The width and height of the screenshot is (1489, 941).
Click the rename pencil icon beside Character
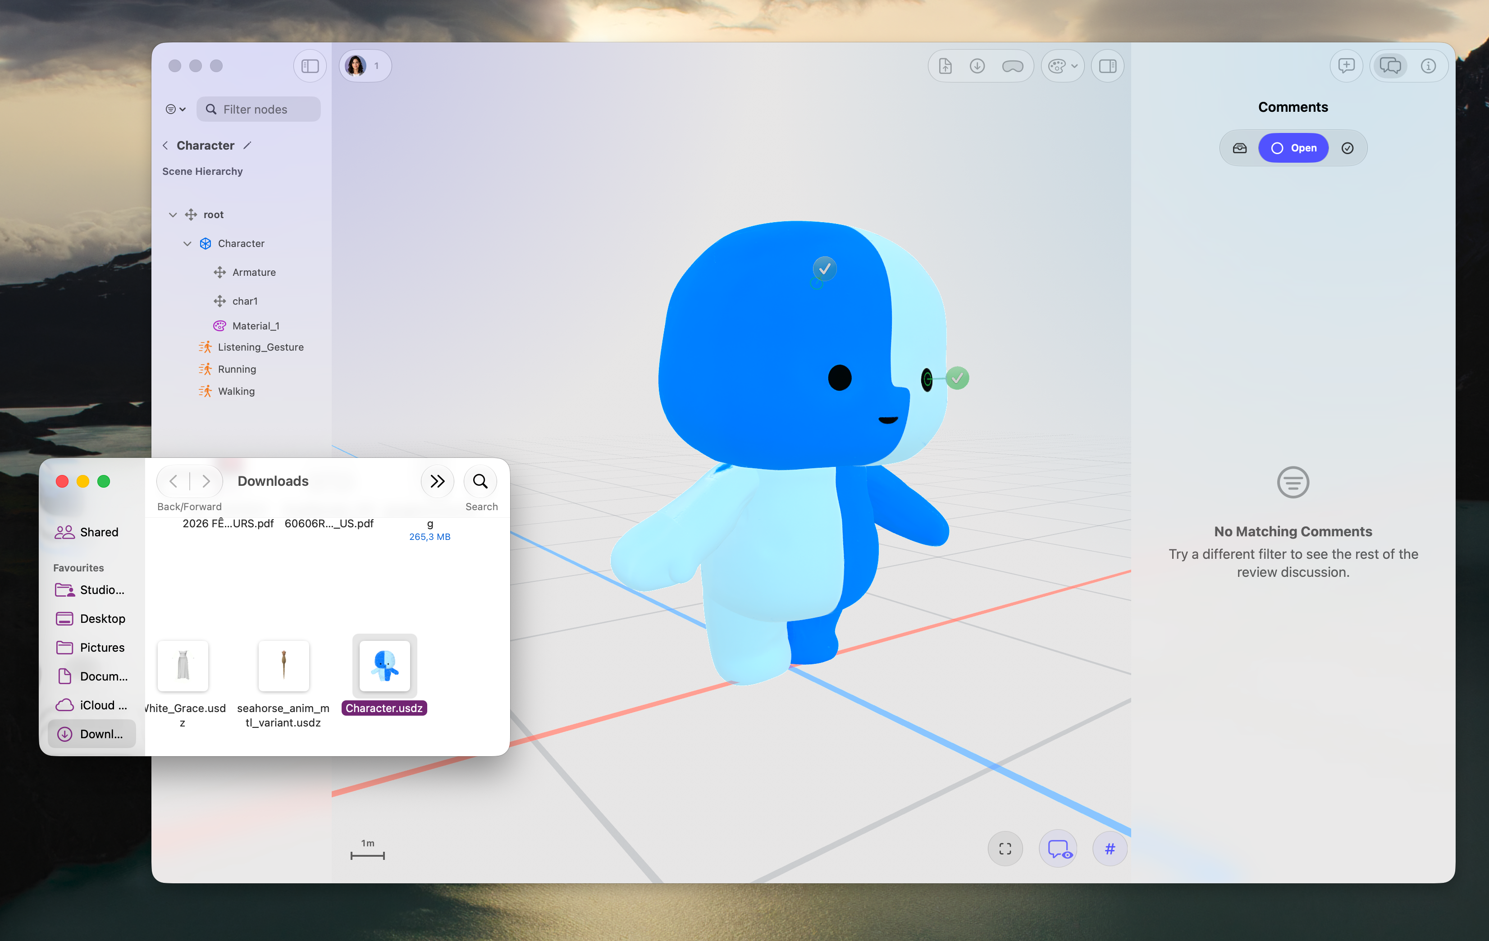247,145
